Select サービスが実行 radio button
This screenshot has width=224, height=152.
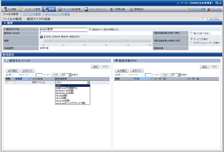(192, 39)
